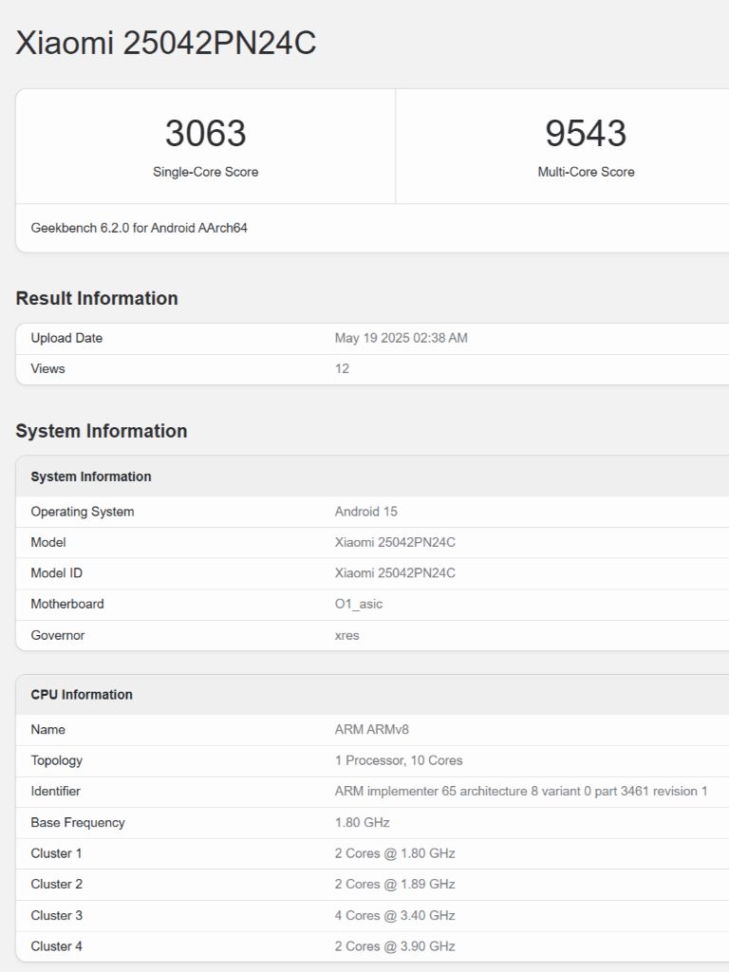Click the Cluster 1 label

(x=56, y=853)
